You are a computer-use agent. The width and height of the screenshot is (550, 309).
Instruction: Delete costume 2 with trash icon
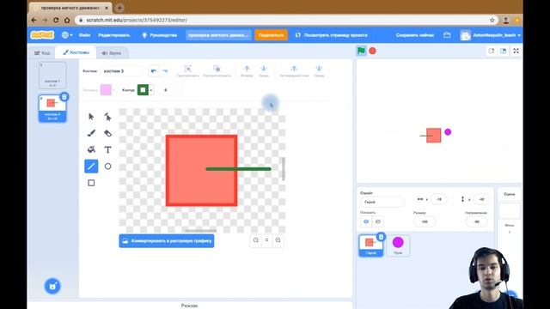tap(64, 97)
